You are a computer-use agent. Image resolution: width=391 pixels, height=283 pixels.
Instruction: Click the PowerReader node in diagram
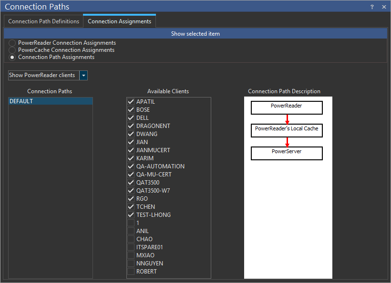click(287, 107)
